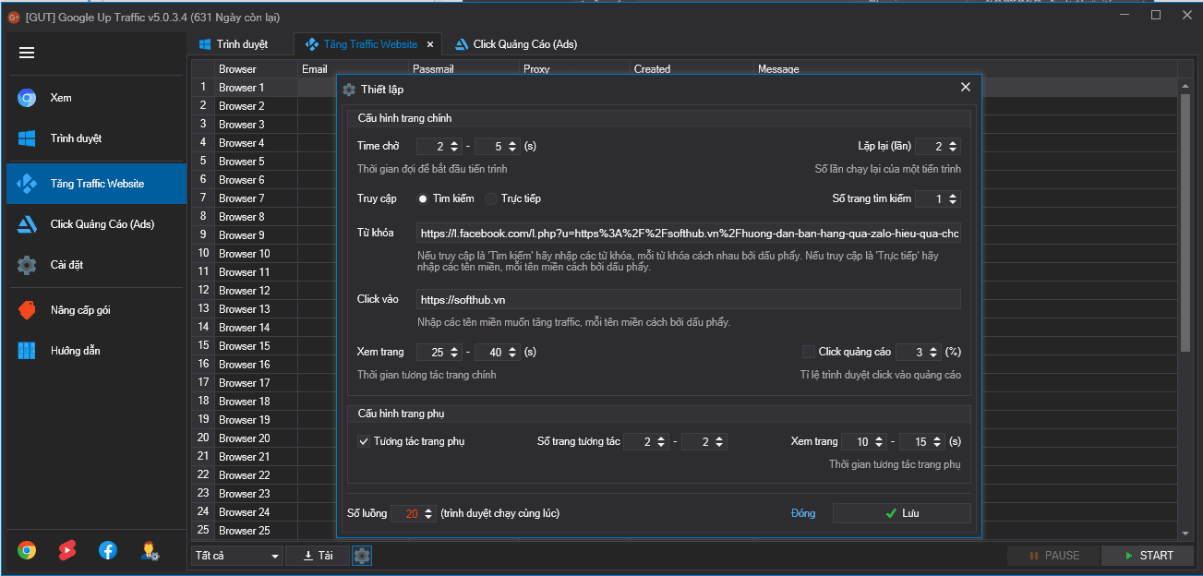Select the Tìm kiếm radio option

click(423, 199)
